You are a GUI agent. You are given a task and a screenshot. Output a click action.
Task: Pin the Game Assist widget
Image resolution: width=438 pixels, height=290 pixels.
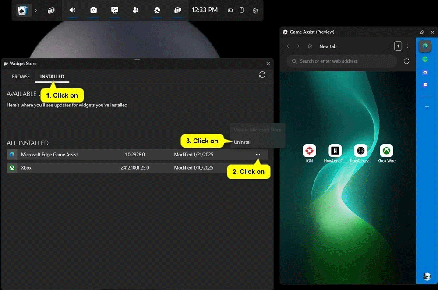coord(421,32)
